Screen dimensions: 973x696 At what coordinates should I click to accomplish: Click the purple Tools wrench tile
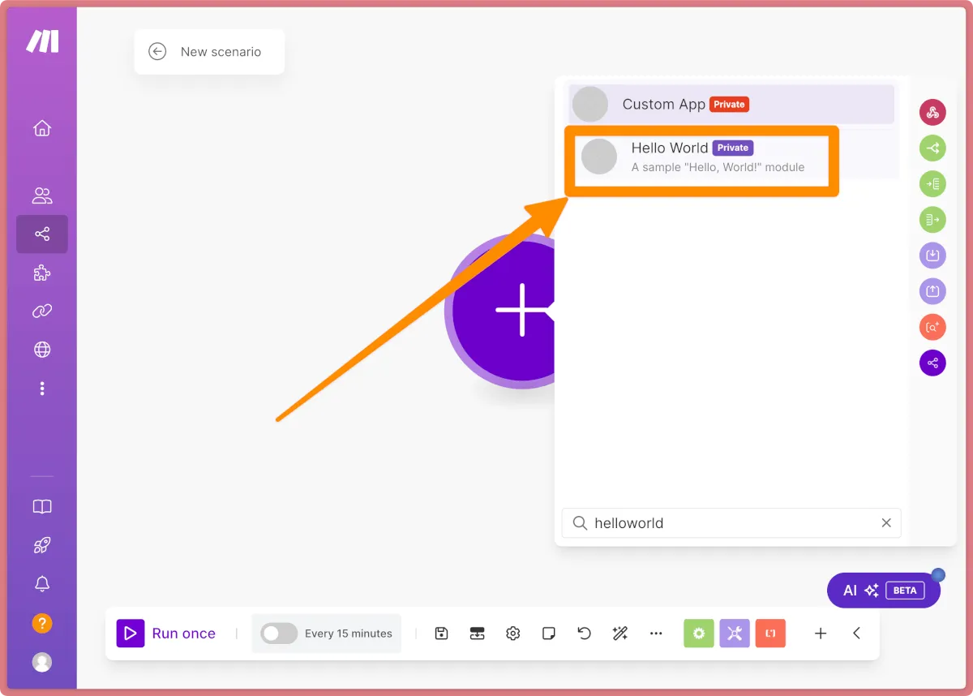tap(735, 634)
